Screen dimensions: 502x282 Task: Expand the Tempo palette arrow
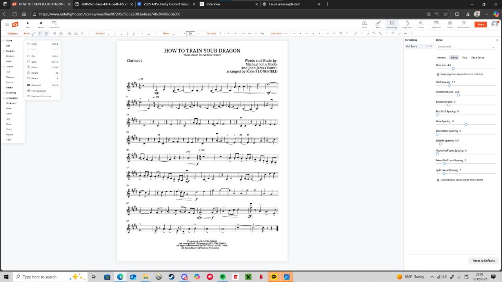(198, 34)
